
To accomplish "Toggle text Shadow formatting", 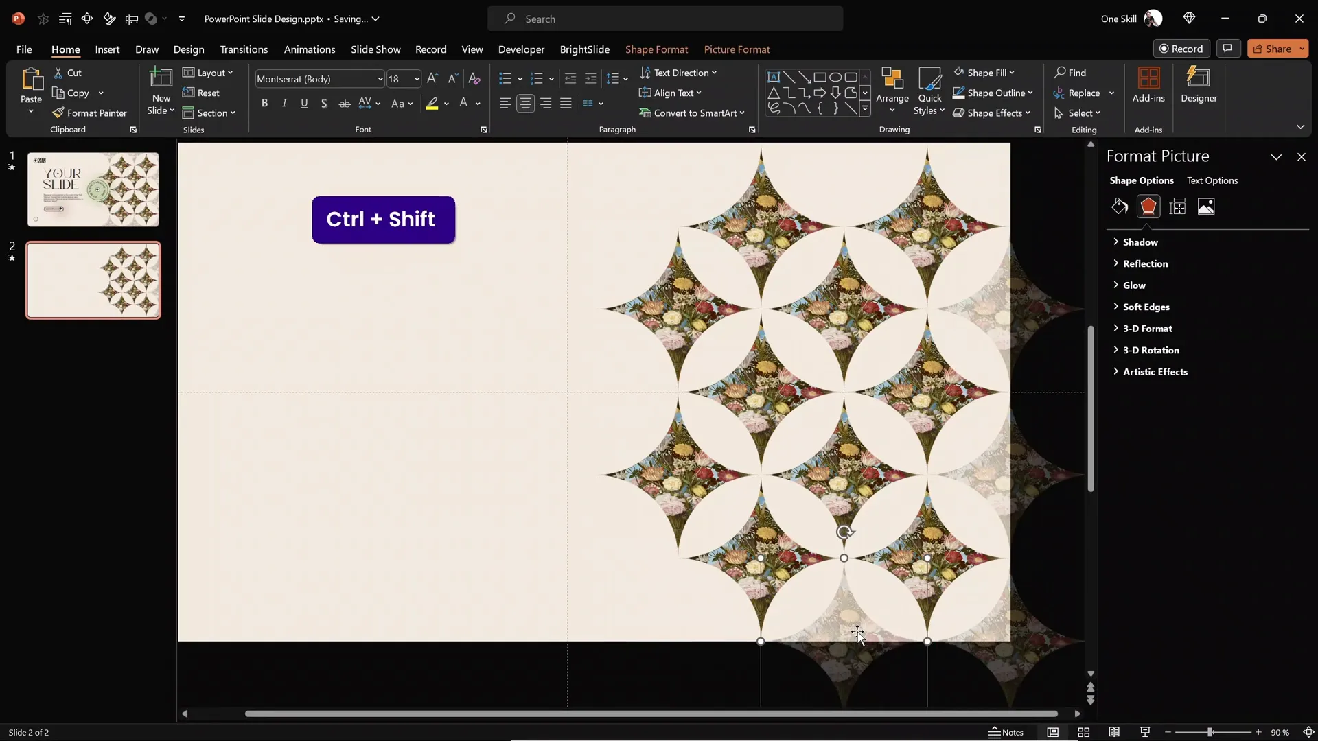I will [x=324, y=104].
